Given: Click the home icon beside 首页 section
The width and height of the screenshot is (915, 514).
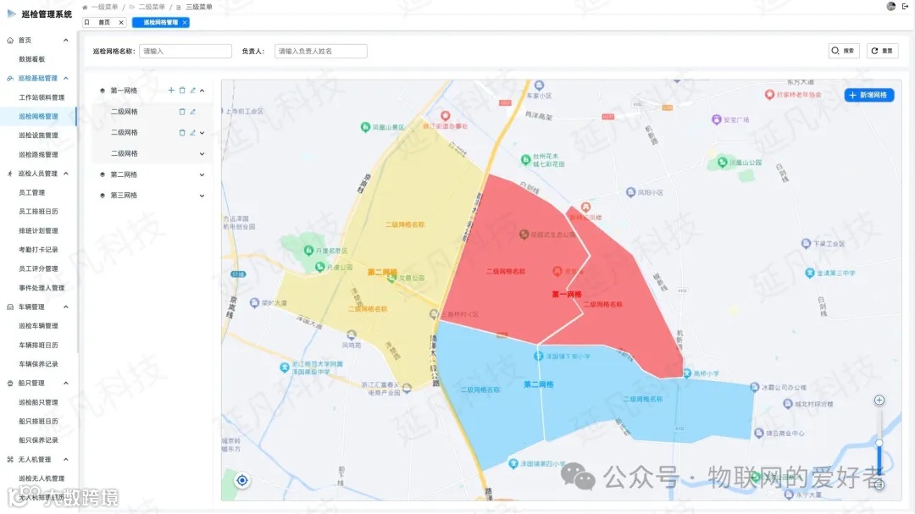Looking at the screenshot, I should click(10, 41).
